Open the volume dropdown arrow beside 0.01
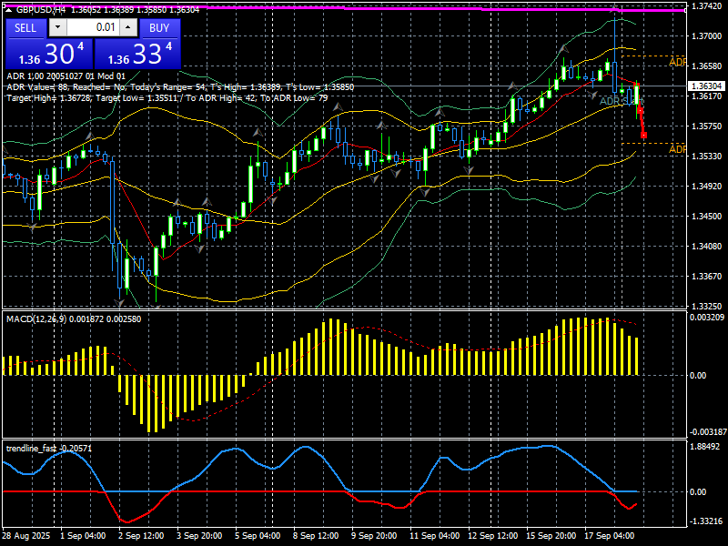Image resolution: width=728 pixels, height=546 pixels. pyautogui.click(x=57, y=27)
